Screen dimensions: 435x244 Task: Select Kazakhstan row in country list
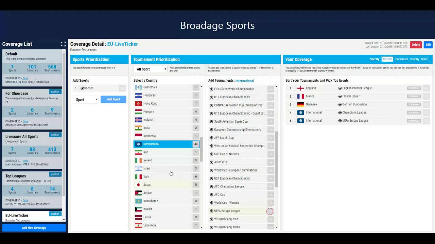click(167, 201)
